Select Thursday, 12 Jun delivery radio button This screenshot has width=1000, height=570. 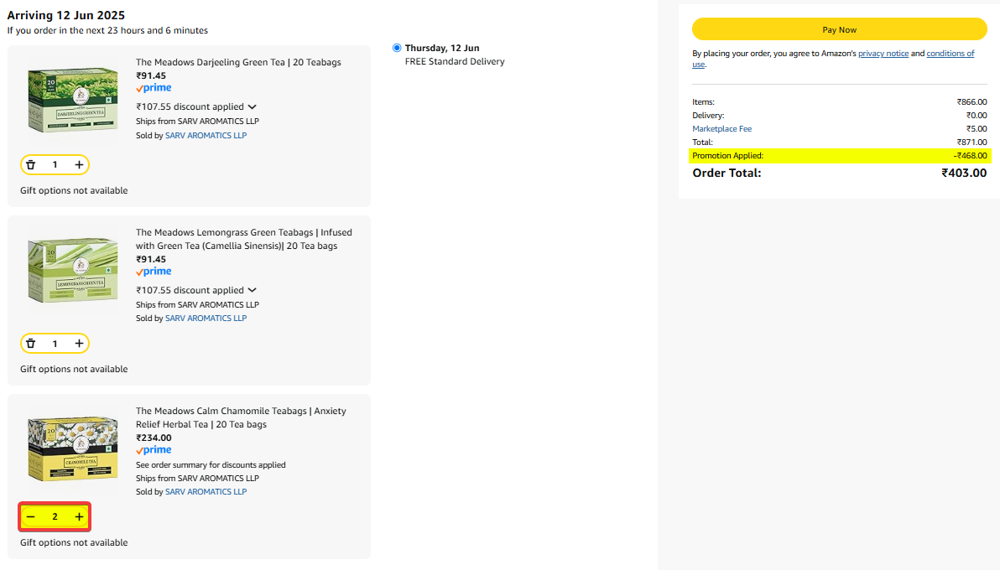[x=397, y=48]
